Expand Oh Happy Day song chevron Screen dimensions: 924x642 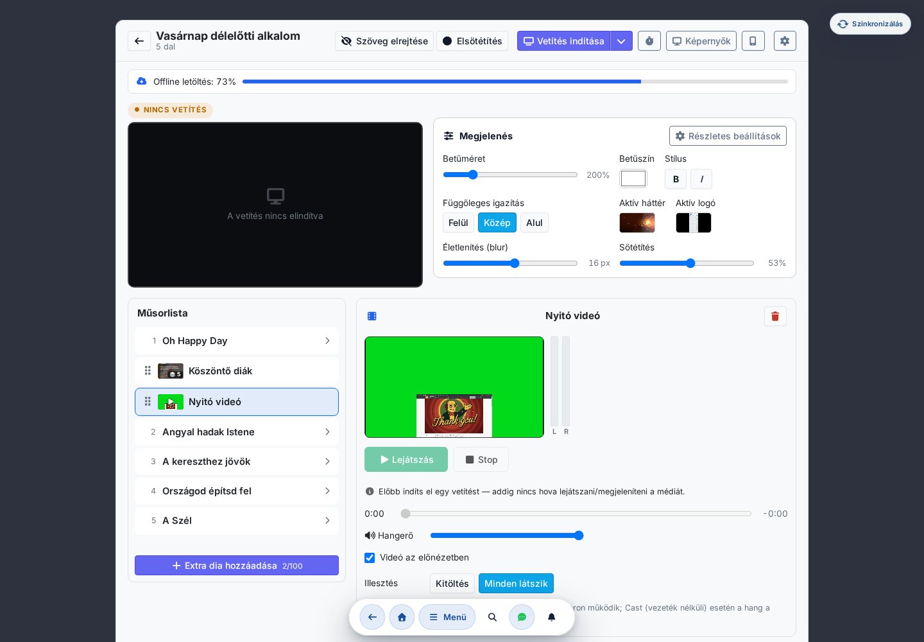click(x=327, y=341)
